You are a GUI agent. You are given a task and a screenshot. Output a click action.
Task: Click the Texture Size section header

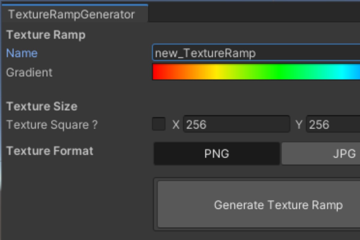(42, 106)
